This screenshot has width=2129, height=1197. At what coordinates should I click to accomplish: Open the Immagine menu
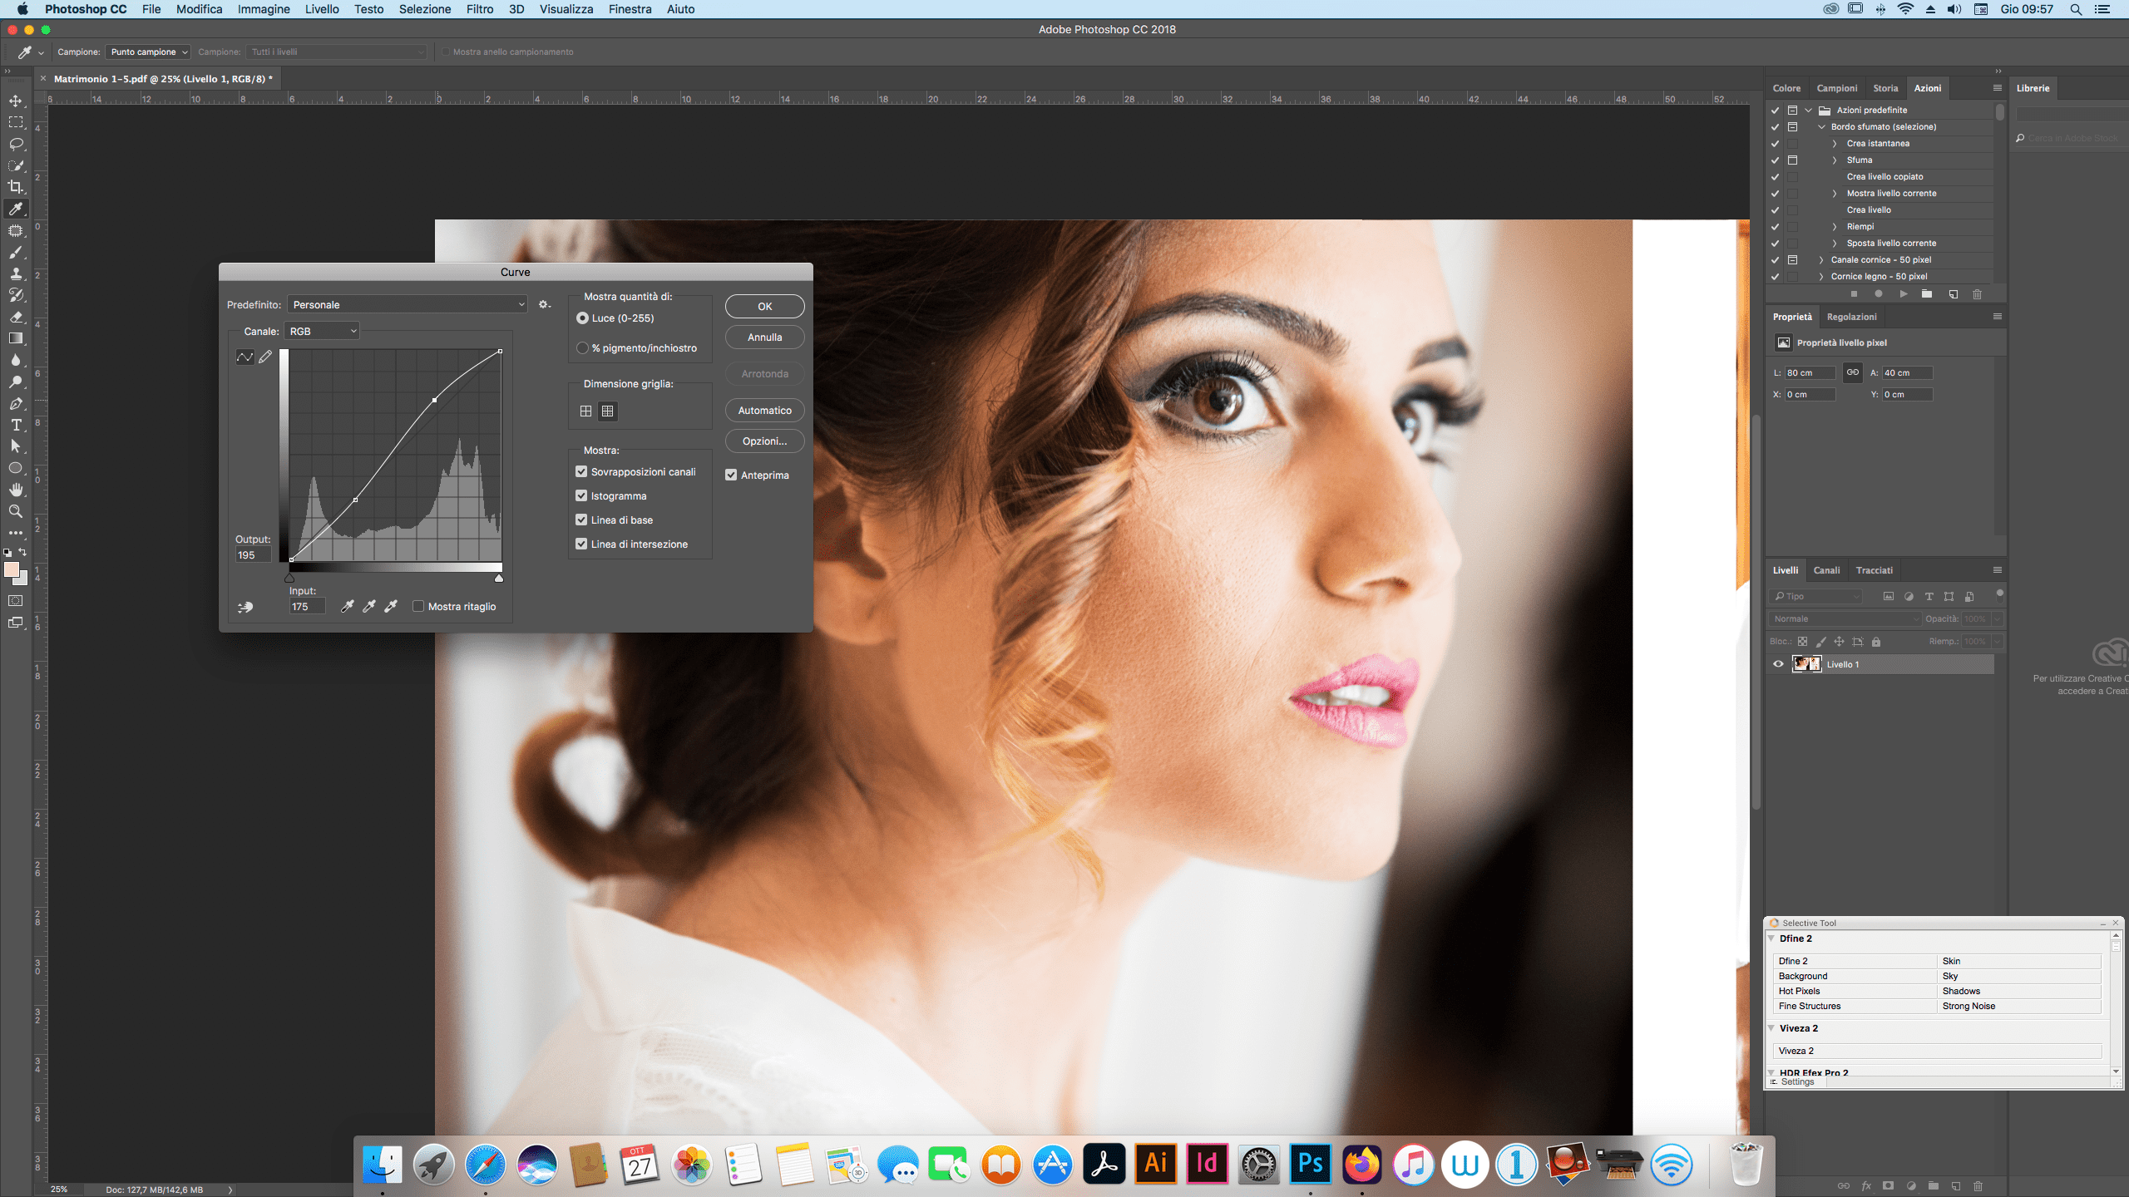click(x=264, y=9)
